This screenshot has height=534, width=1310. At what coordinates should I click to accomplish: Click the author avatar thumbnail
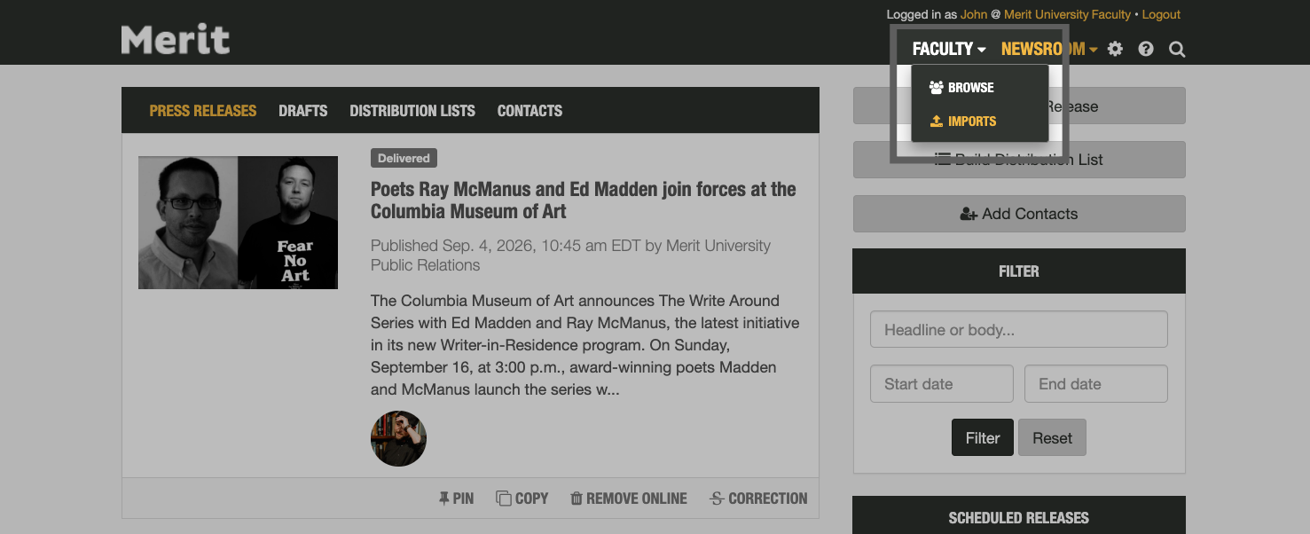click(398, 438)
